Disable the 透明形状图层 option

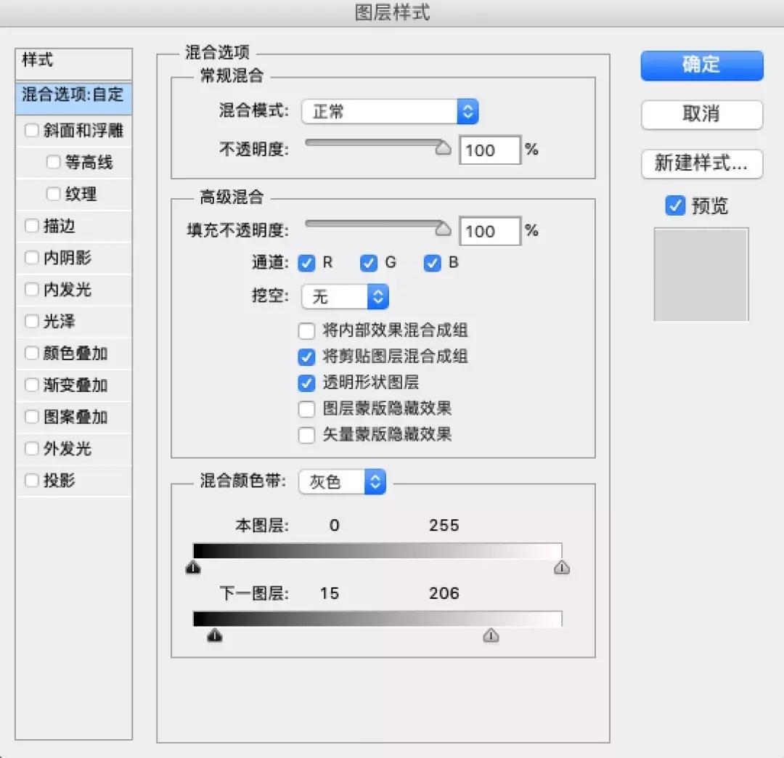click(x=306, y=383)
